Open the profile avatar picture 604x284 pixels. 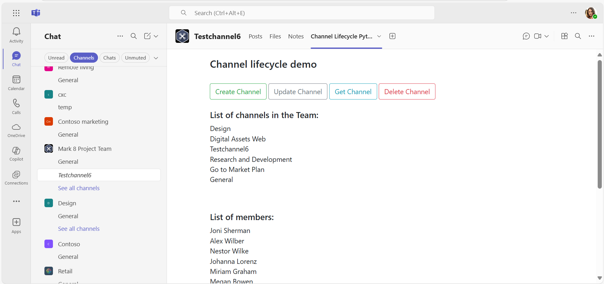click(590, 13)
